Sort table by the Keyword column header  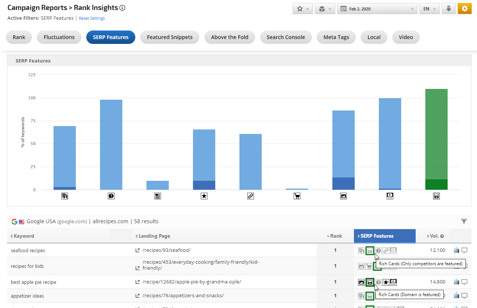point(24,236)
